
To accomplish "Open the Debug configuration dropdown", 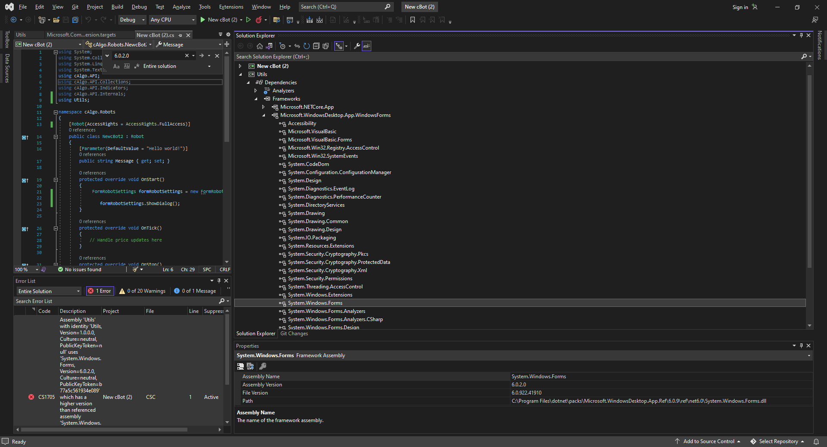I will coord(131,20).
